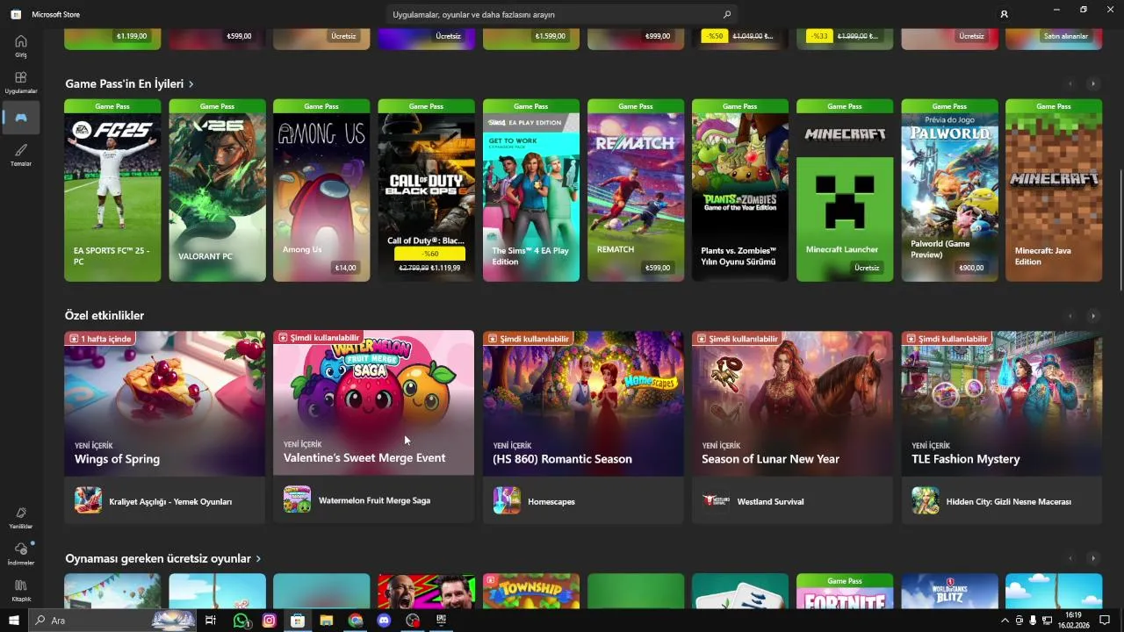
Task: Show previous items in Game Pass row
Action: pos(1070,84)
